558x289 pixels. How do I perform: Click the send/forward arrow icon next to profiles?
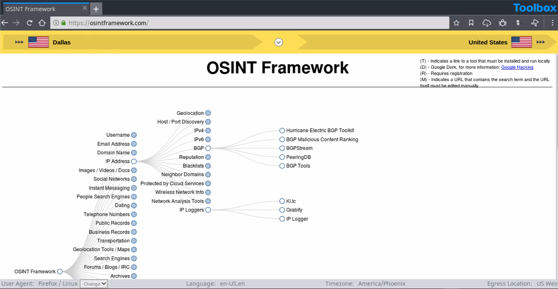click(x=534, y=23)
